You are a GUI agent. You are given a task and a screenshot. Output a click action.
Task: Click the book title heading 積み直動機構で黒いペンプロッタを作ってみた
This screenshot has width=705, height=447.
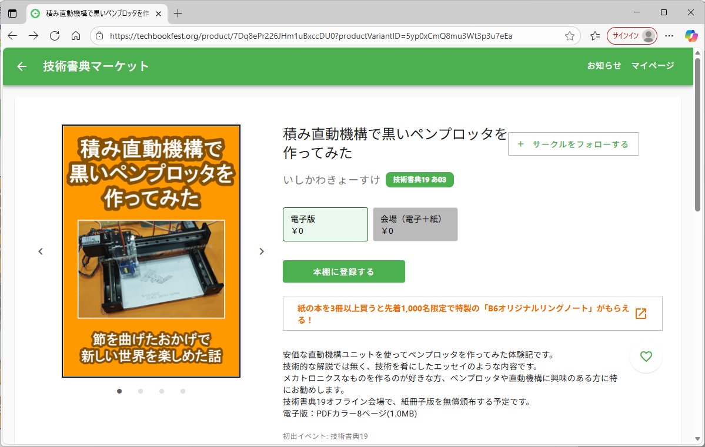pyautogui.click(x=395, y=143)
